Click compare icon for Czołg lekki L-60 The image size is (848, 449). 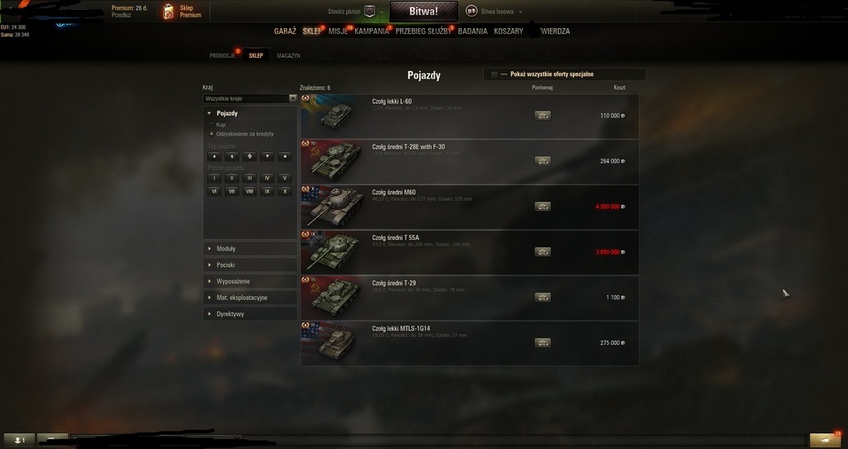[x=542, y=115]
